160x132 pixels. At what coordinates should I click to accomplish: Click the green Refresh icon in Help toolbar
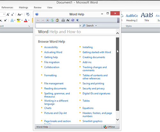pos(52,20)
